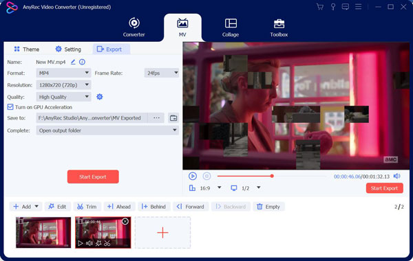The height and width of the screenshot is (261, 413).
Task: Click the Empty button with the trash icon
Action: (x=268, y=207)
